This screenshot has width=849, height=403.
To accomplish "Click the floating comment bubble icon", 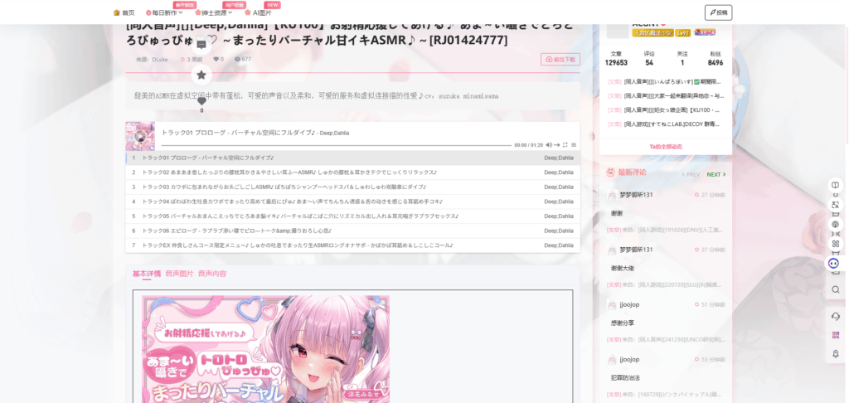I will click(x=201, y=45).
